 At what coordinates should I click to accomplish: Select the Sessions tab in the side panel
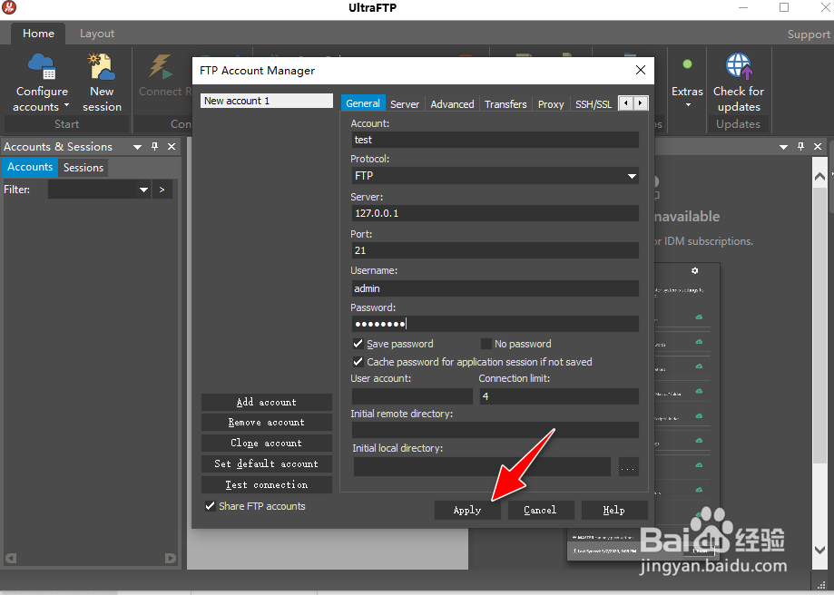pos(83,168)
